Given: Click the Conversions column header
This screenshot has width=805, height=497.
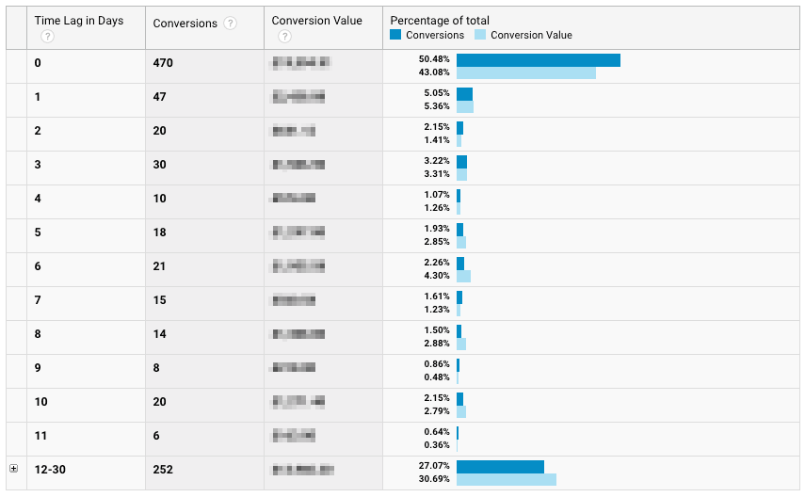Looking at the screenshot, I should (185, 24).
